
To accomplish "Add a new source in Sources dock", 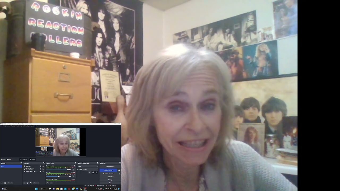I will click(x=25, y=183).
